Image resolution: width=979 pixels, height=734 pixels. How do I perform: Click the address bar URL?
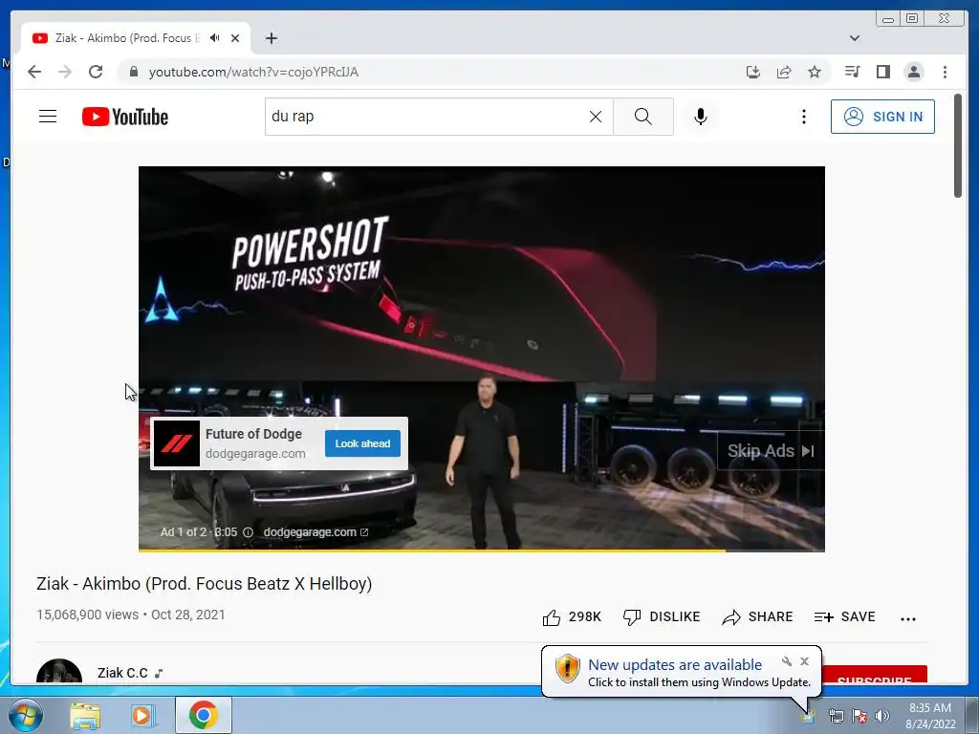point(253,72)
